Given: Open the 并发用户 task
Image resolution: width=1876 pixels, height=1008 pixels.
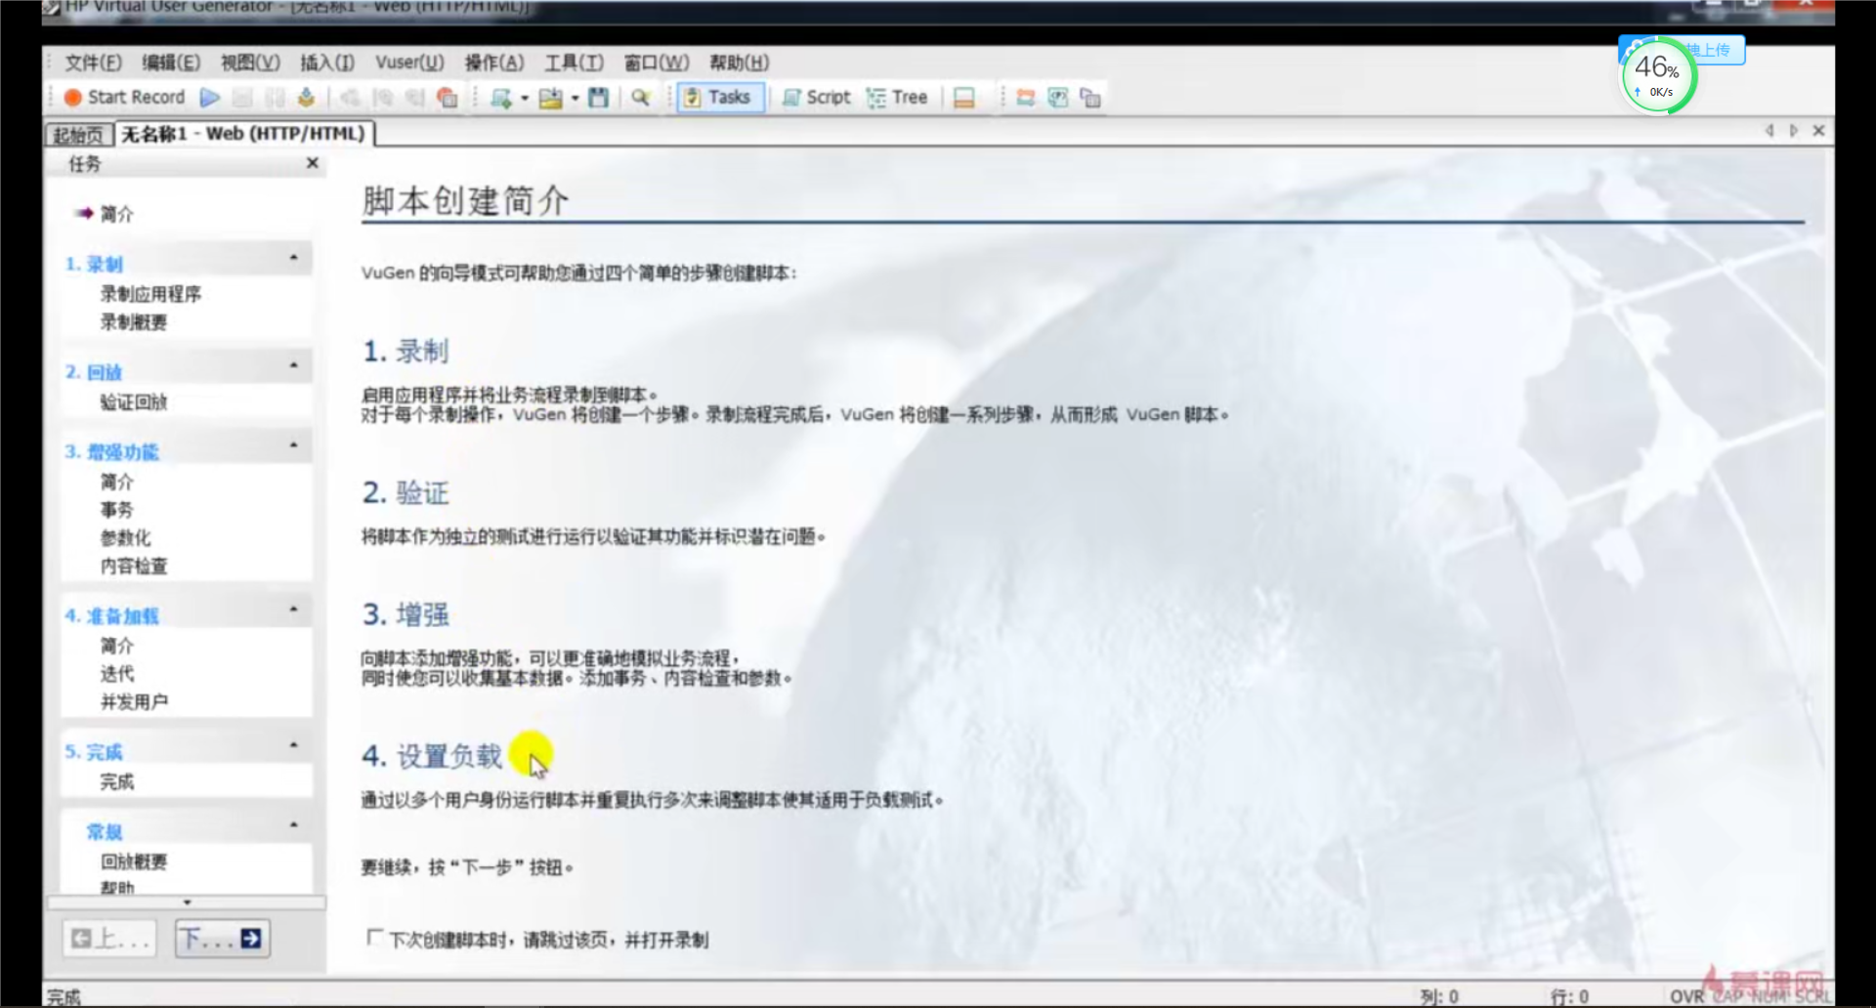Looking at the screenshot, I should (134, 702).
